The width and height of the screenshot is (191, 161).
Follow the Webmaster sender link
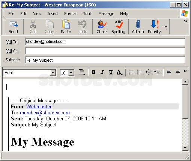pos(39,107)
